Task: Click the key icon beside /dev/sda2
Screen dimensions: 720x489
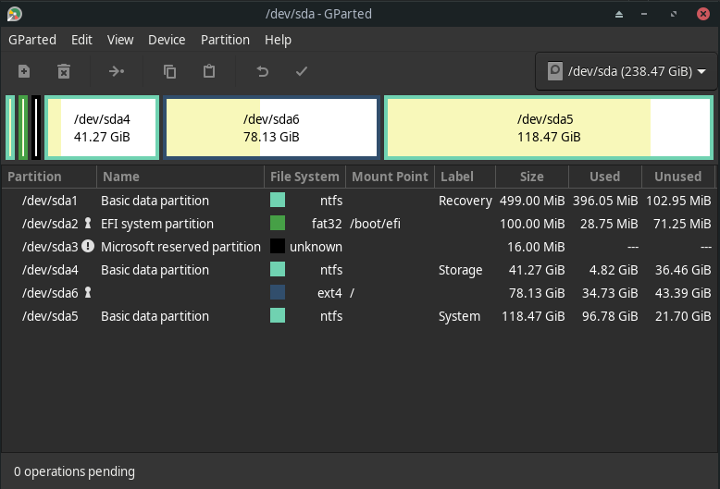Action: [x=88, y=224]
